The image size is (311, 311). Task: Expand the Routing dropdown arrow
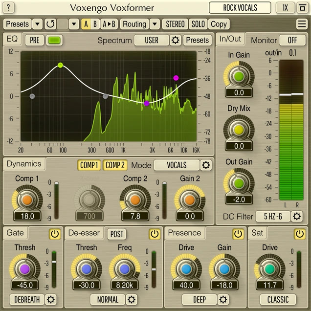coord(155,24)
